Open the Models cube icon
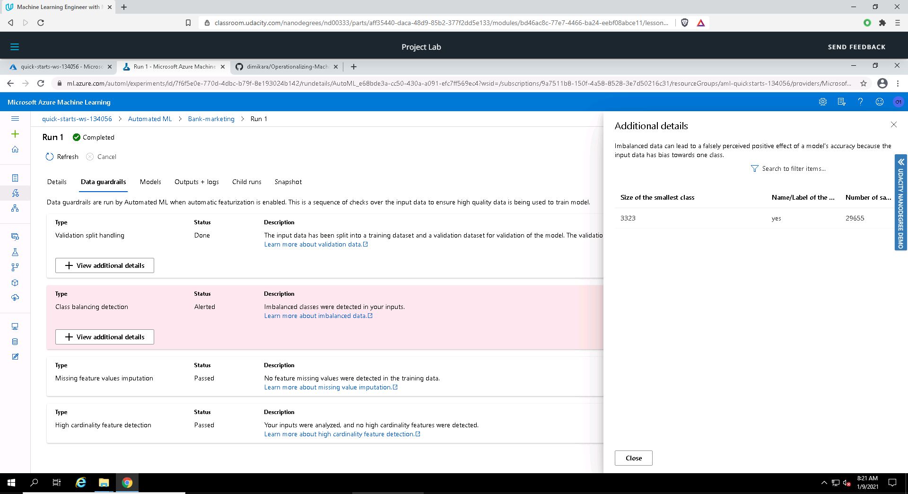 click(x=15, y=282)
